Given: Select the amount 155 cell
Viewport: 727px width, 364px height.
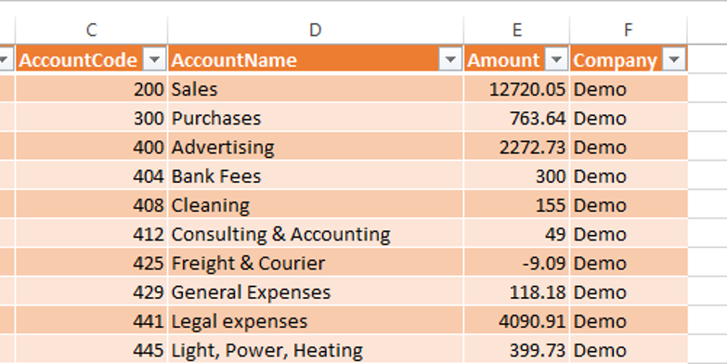Looking at the screenshot, I should 516,205.
